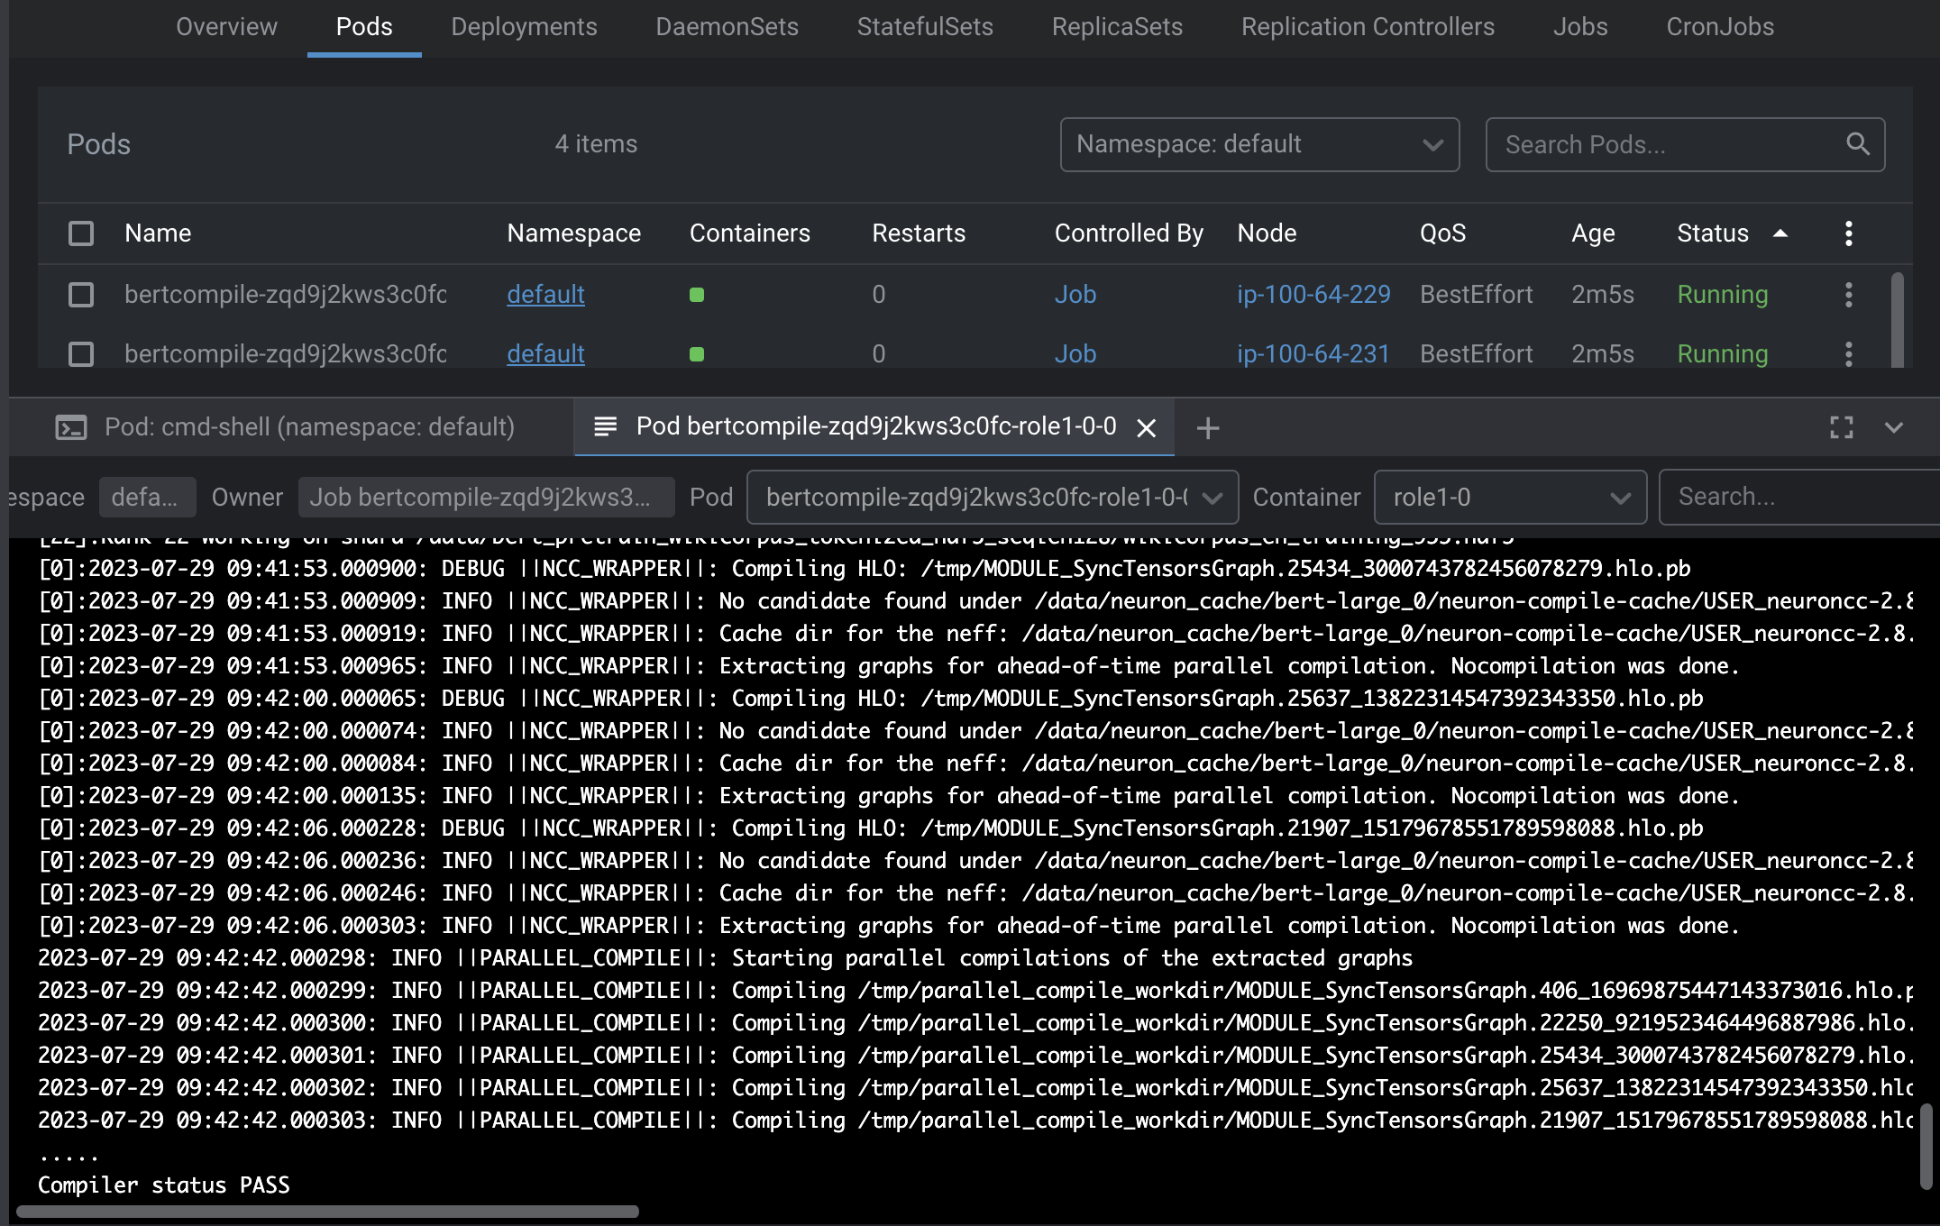The height and width of the screenshot is (1226, 1940).
Task: Toggle the select-all pods checkbox
Action: [x=81, y=233]
